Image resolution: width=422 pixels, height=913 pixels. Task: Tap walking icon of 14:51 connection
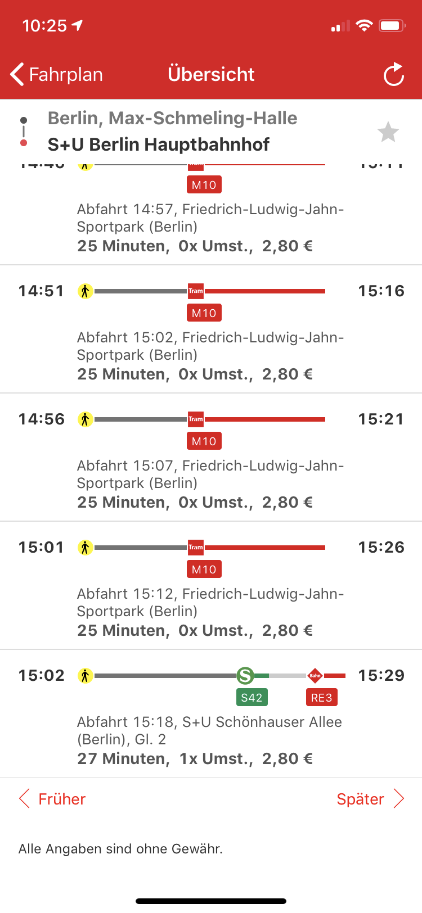tap(85, 291)
